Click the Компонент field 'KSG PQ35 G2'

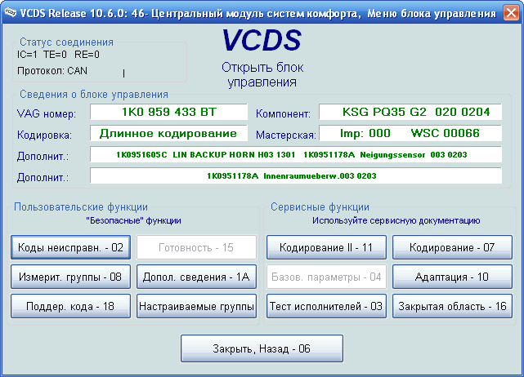click(410, 112)
